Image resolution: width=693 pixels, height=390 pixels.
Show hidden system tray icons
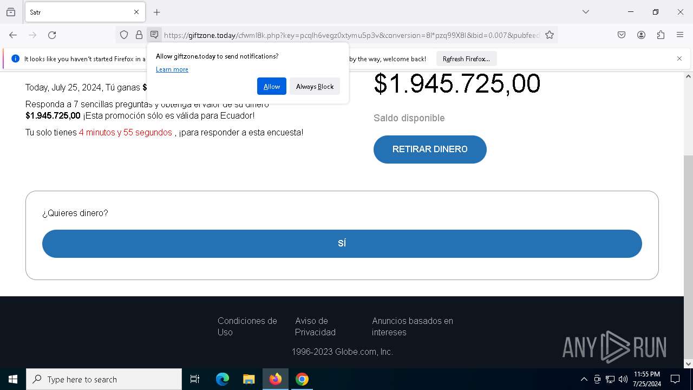(x=584, y=379)
